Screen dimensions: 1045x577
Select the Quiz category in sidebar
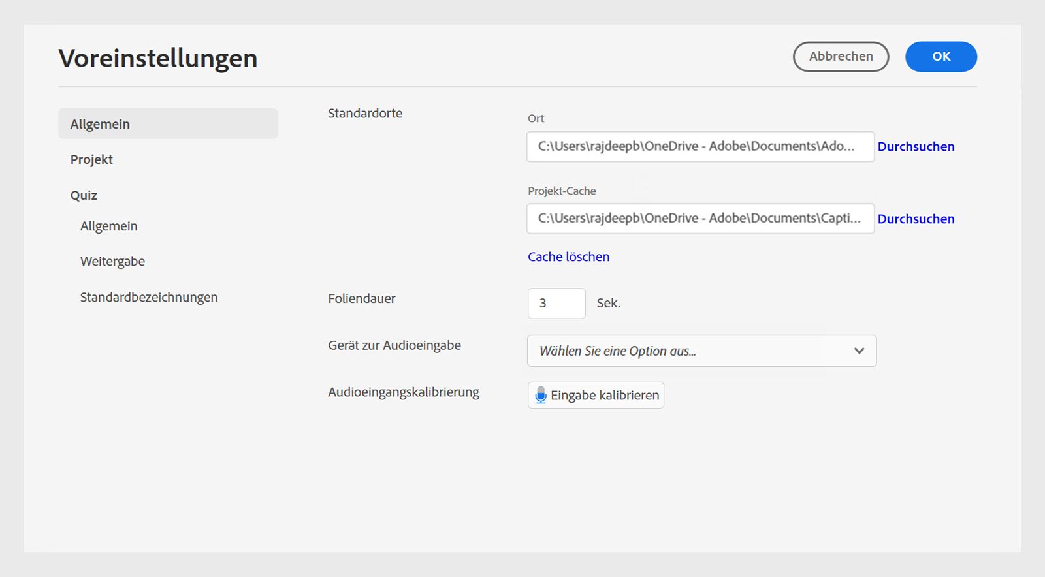84,195
